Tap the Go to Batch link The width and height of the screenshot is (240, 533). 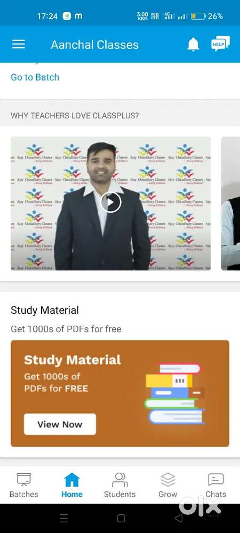tap(35, 77)
